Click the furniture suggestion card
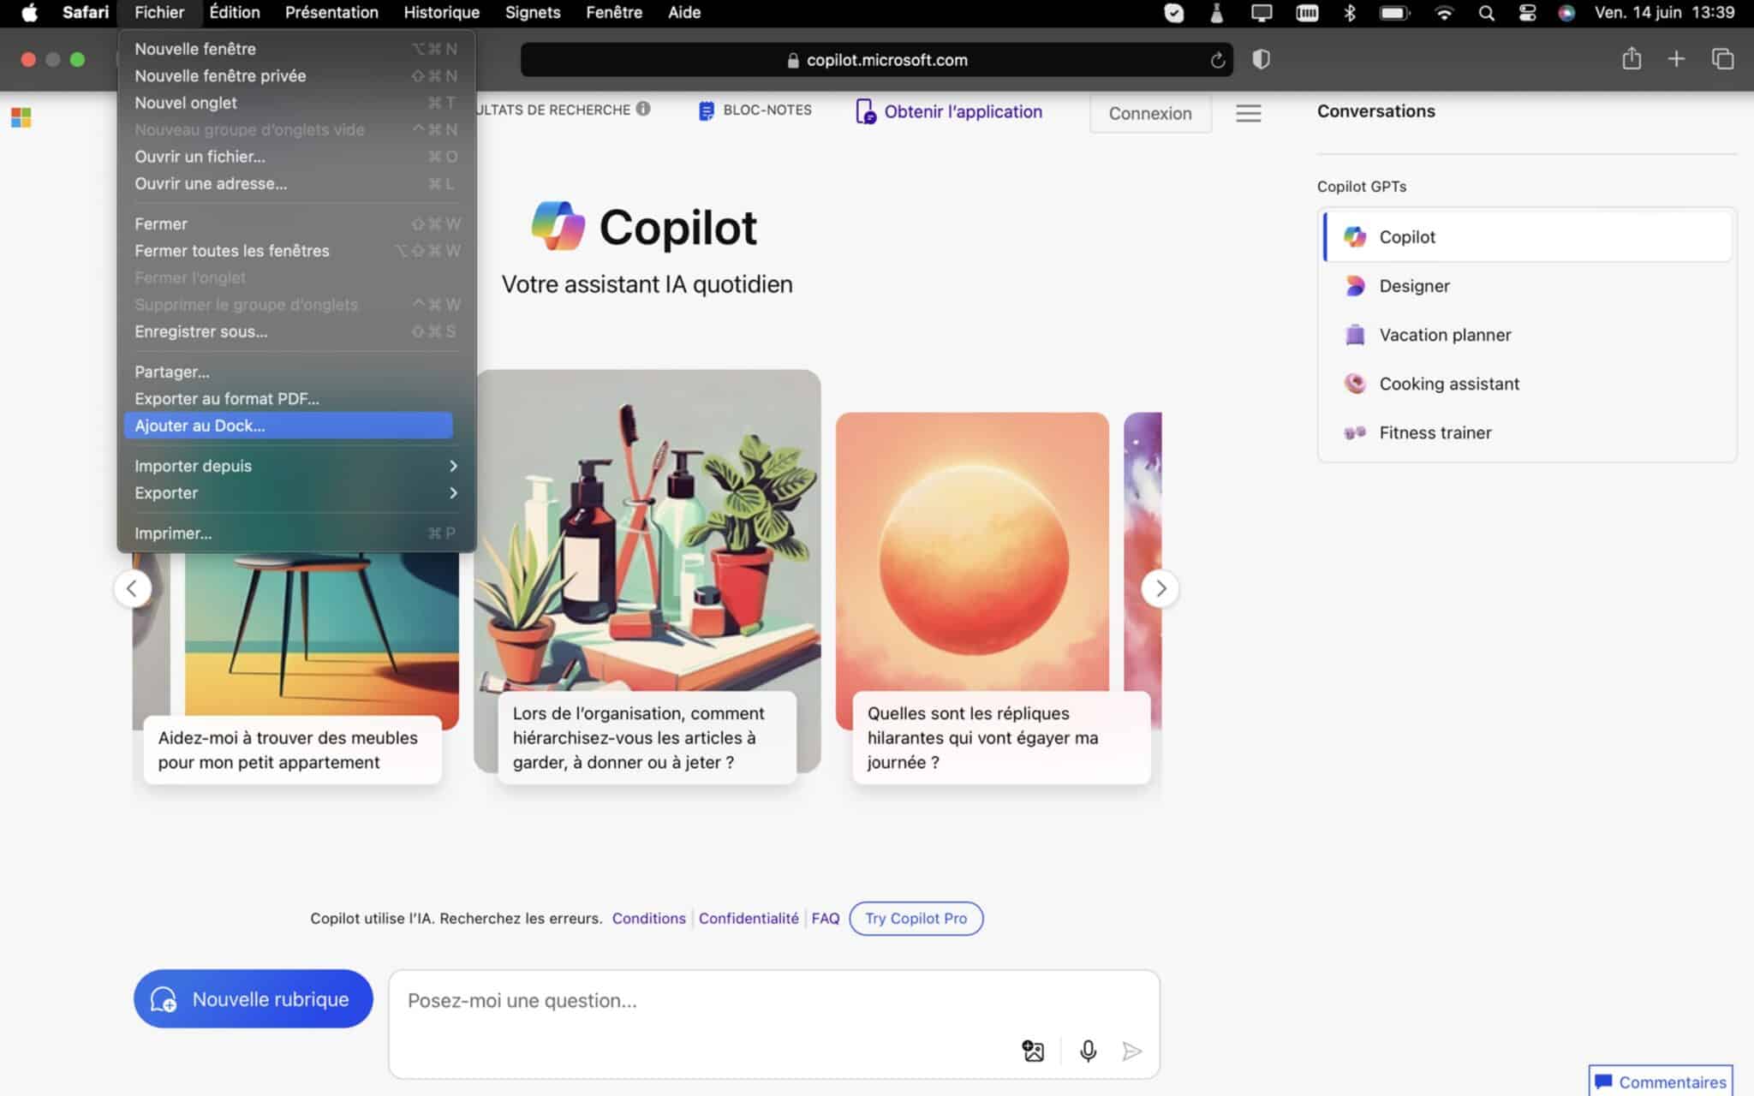This screenshot has width=1754, height=1096. tap(293, 749)
